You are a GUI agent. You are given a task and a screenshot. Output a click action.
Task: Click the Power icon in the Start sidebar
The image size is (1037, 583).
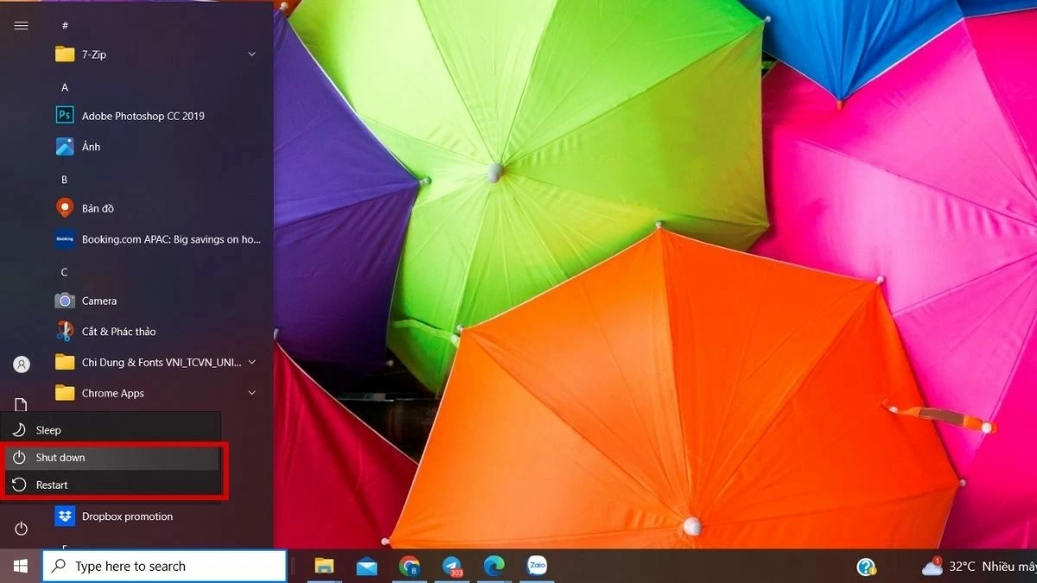pos(21,529)
